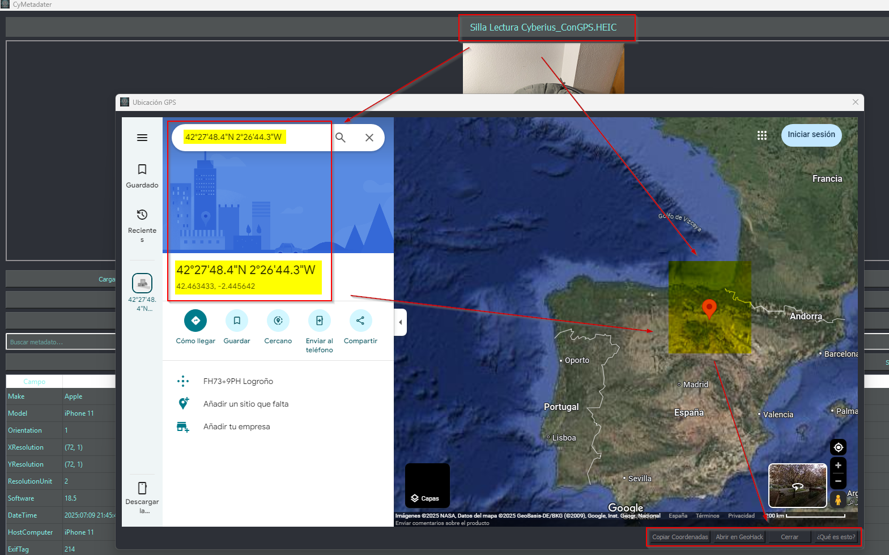This screenshot has height=555, width=889.
Task: Click the Sevilla label on the map
Action: [x=640, y=479]
